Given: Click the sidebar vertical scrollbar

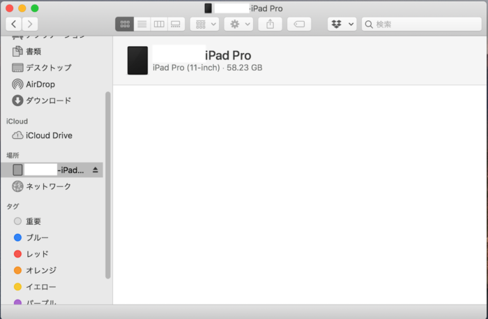Looking at the screenshot, I should 108,185.
